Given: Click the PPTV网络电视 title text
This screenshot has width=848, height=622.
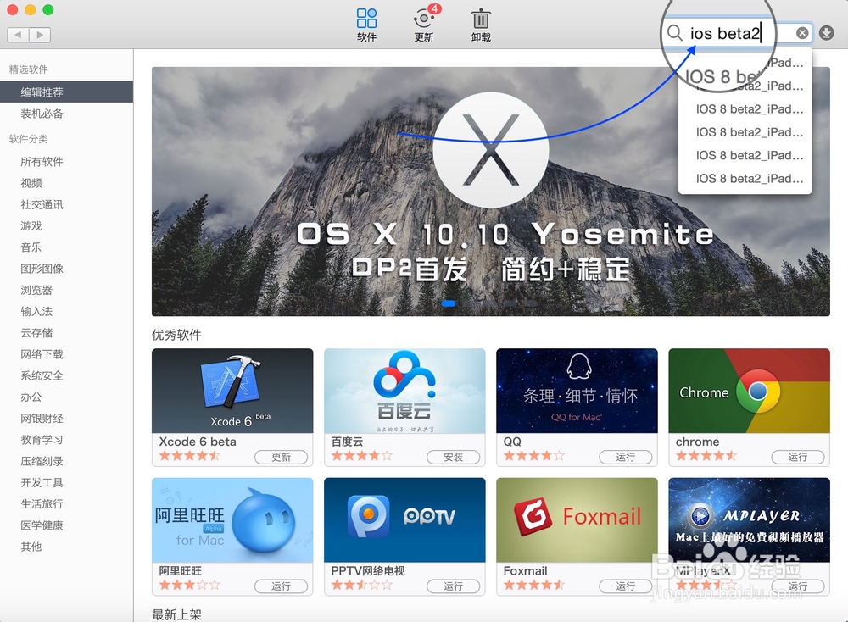Looking at the screenshot, I should (368, 570).
